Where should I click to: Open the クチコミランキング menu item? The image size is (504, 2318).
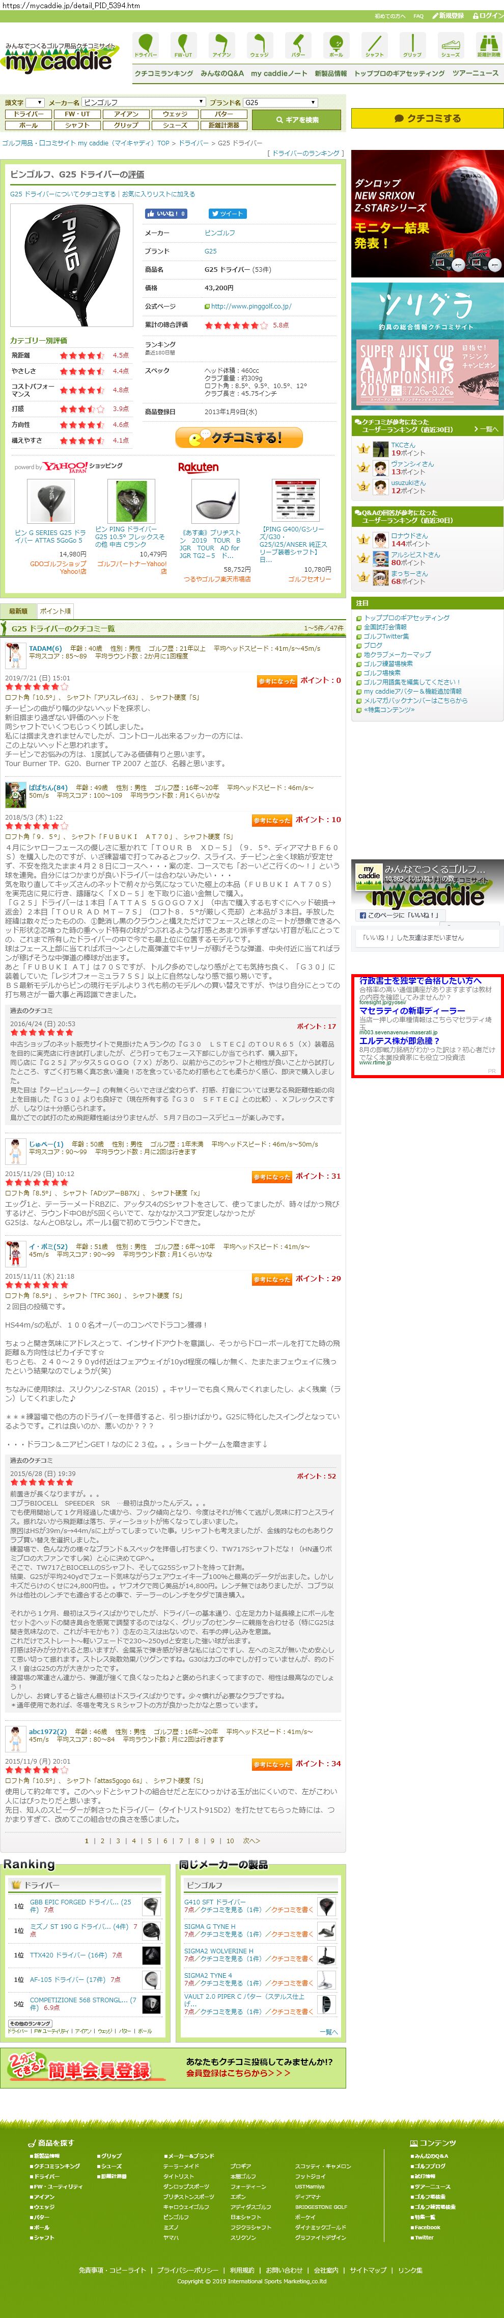163,74
